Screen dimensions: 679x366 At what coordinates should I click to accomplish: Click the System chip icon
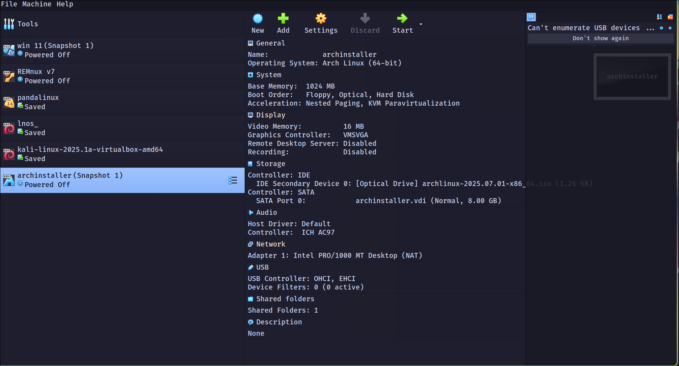[251, 75]
